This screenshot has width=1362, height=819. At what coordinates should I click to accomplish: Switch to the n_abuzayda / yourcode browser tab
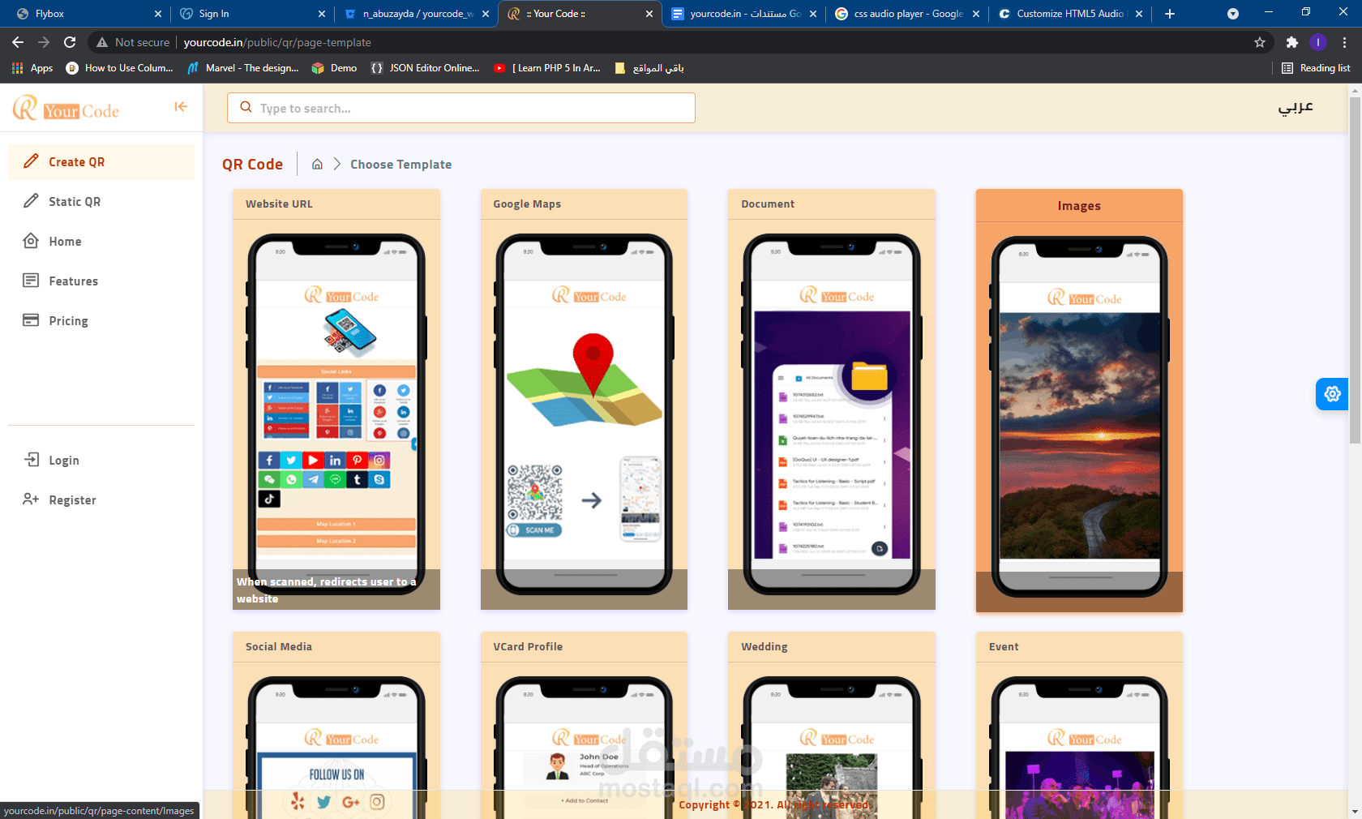[415, 14]
